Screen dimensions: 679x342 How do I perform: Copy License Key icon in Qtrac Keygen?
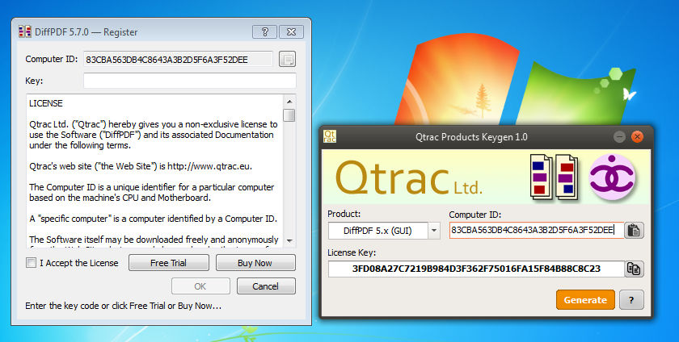[634, 269]
